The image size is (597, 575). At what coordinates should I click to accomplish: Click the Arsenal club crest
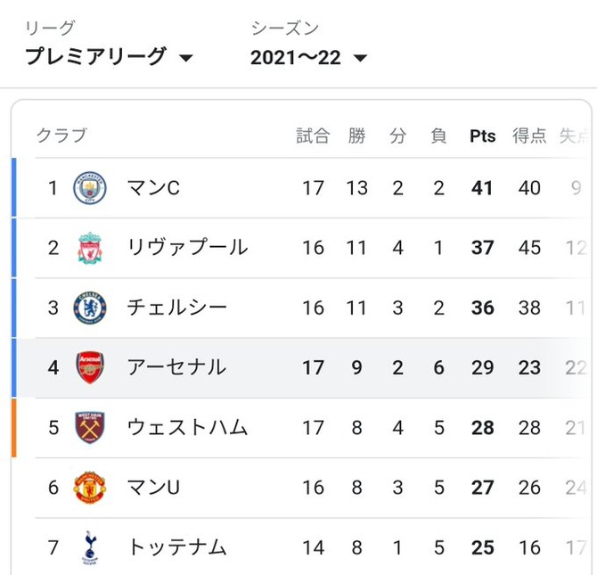[90, 367]
